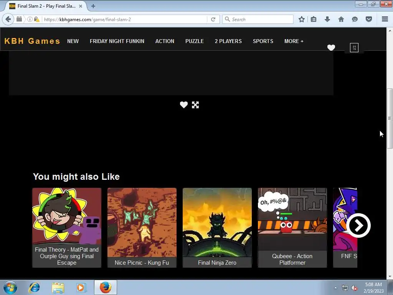
Task: Show bookmarks list icon in toolbar
Action: point(314,19)
